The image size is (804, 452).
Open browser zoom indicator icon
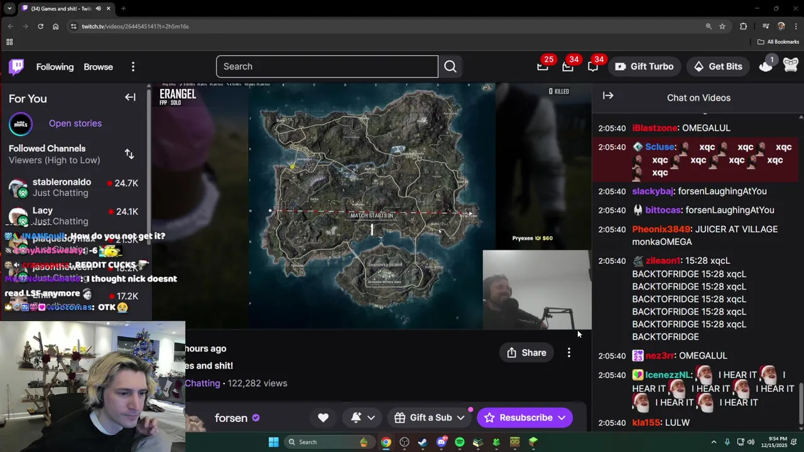tap(709, 26)
